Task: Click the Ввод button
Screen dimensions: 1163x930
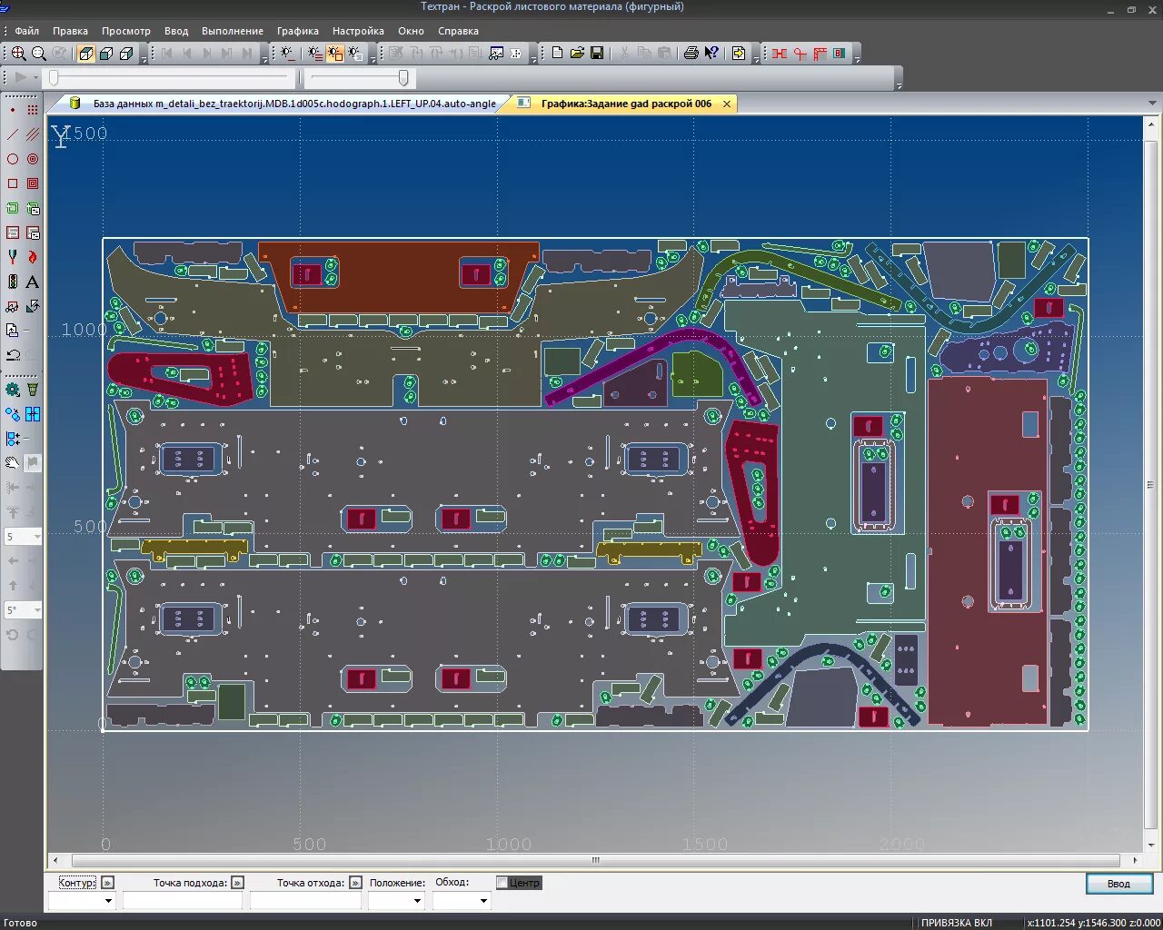Action: (x=1118, y=884)
